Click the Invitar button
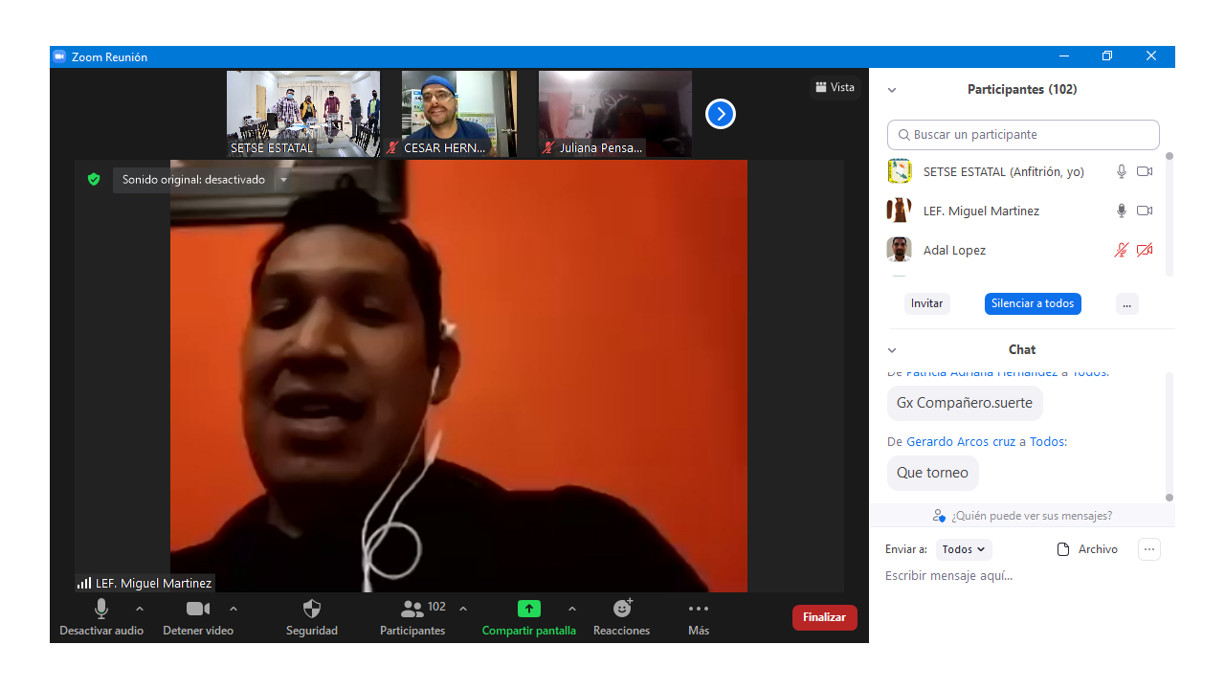1225x689 pixels. pos(927,303)
